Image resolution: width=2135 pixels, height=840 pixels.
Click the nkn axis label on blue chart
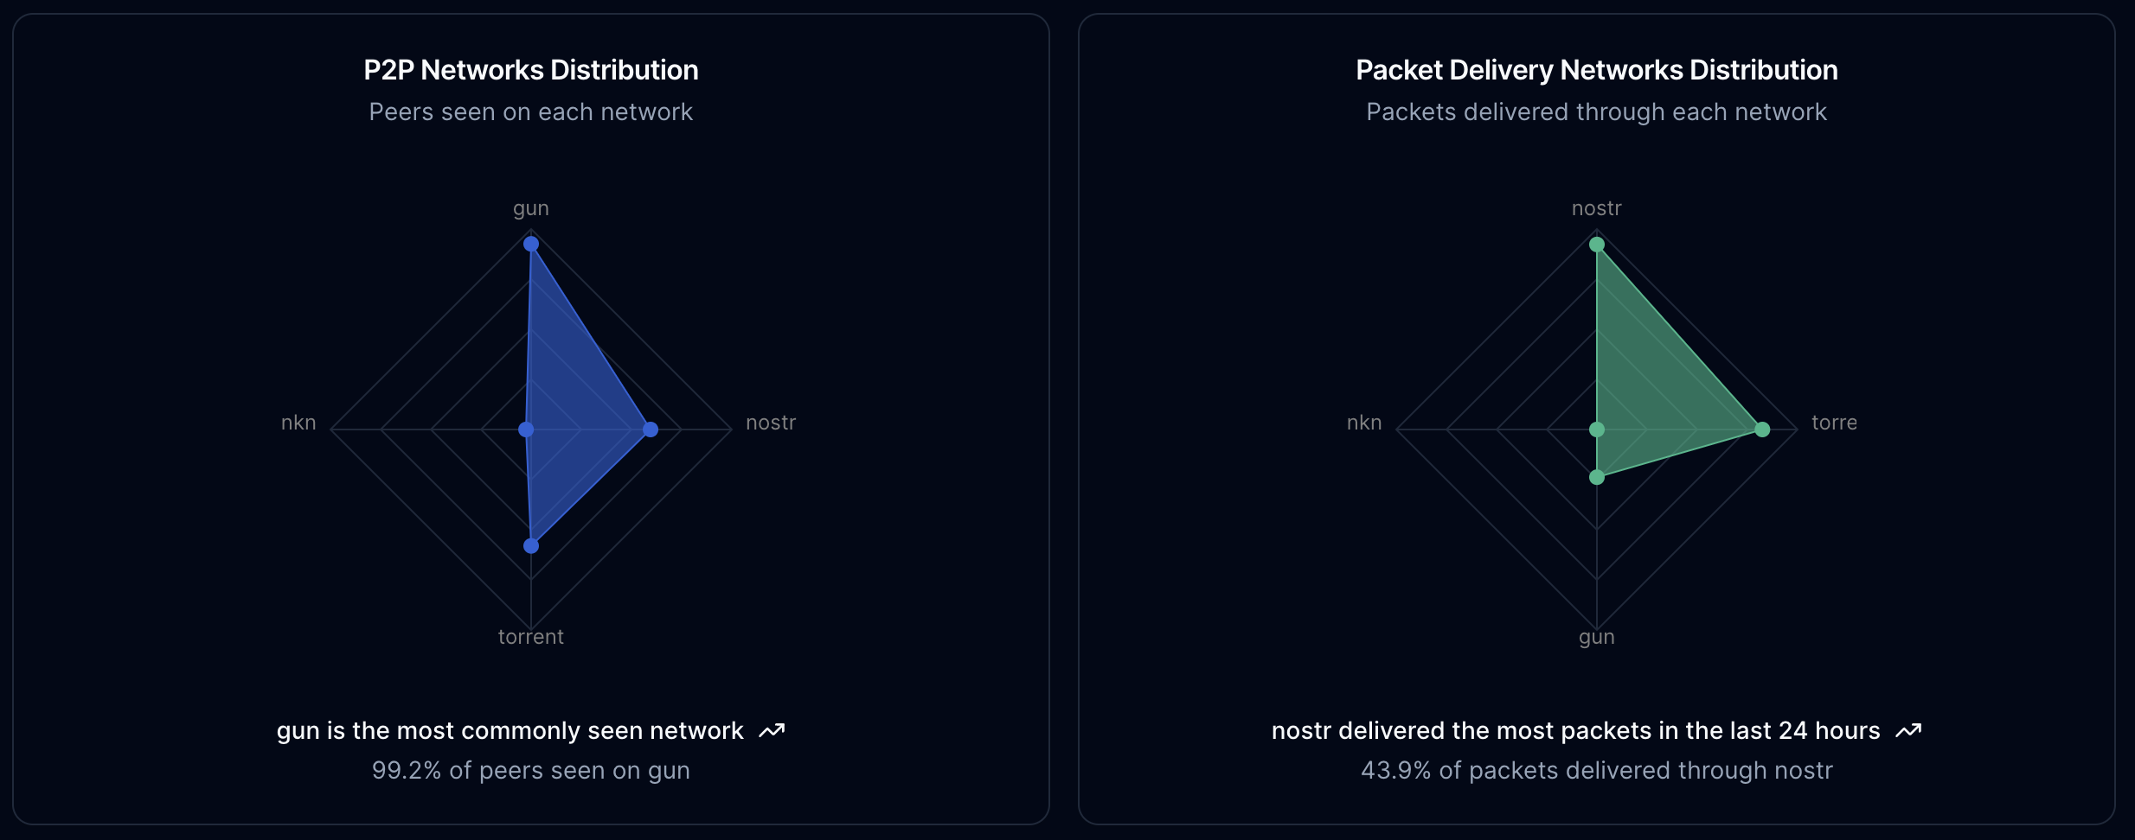tap(298, 423)
